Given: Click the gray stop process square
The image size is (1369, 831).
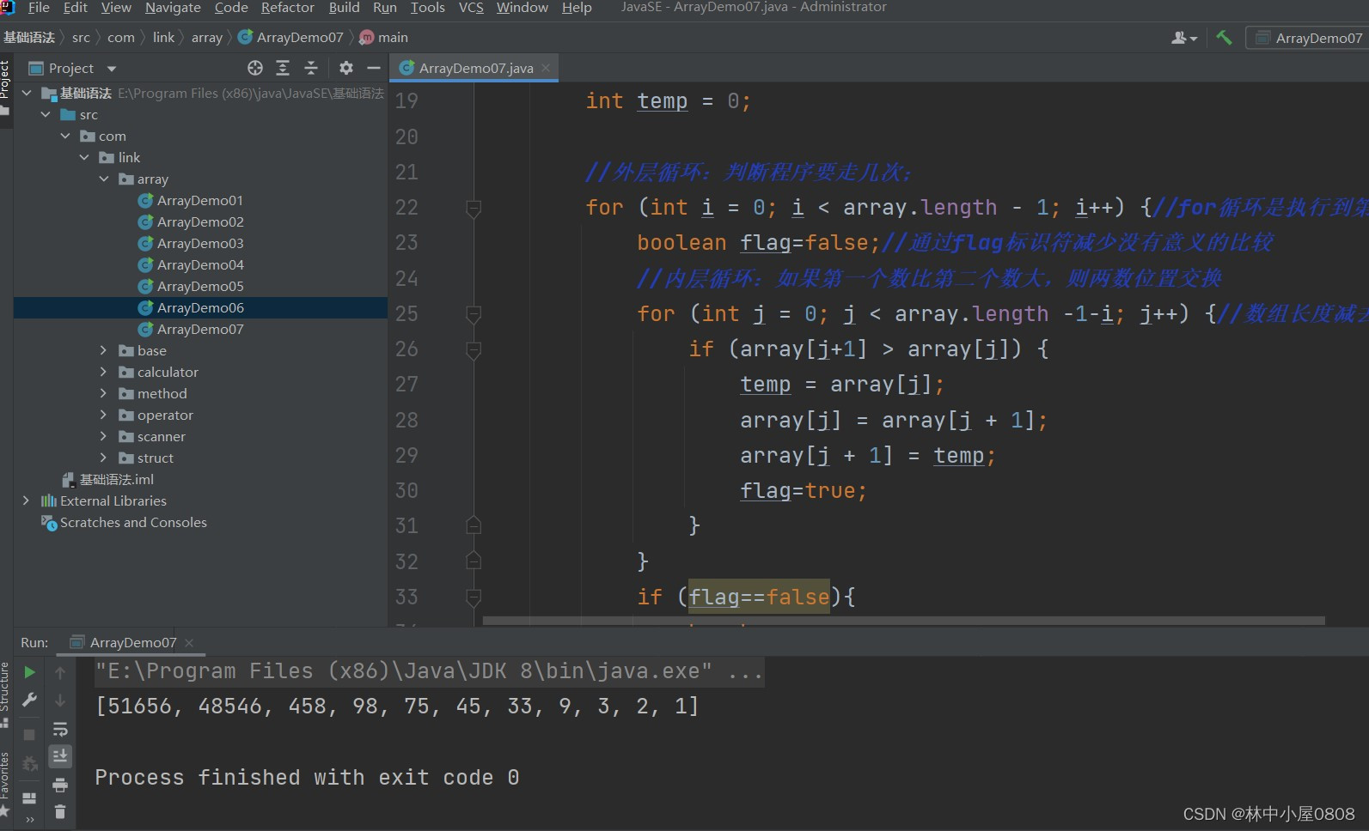Looking at the screenshot, I should (x=29, y=735).
